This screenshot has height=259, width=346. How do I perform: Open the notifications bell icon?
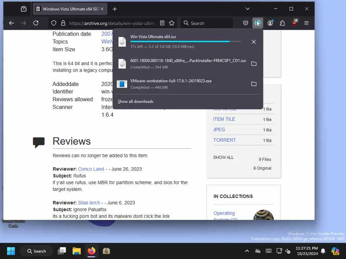(x=323, y=251)
